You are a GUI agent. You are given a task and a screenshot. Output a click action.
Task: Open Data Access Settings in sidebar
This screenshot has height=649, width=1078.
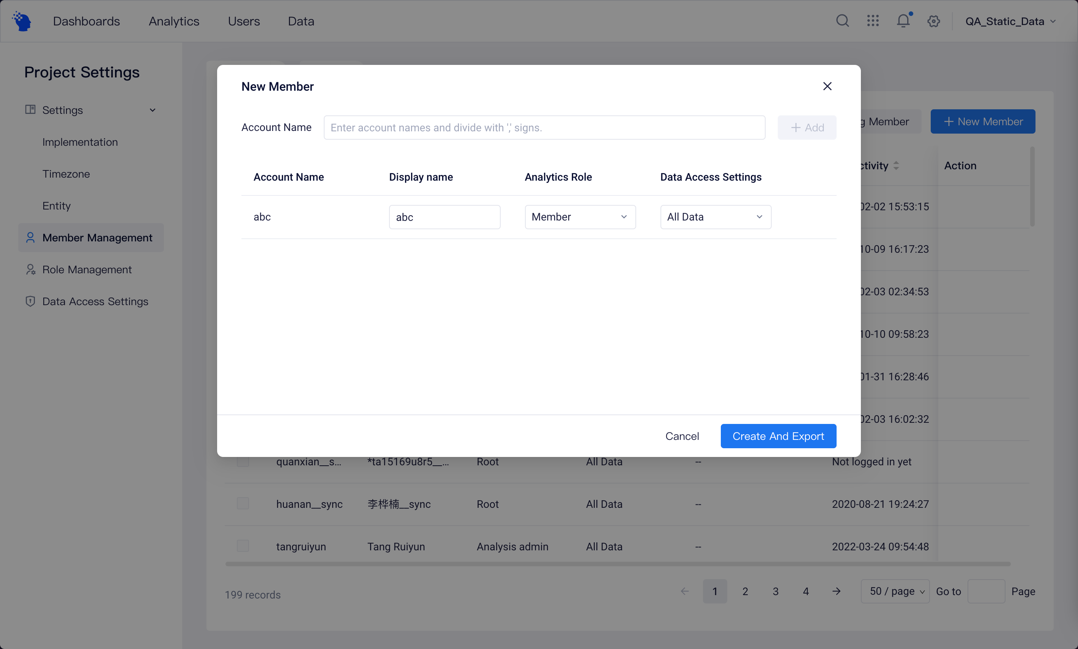pos(95,301)
